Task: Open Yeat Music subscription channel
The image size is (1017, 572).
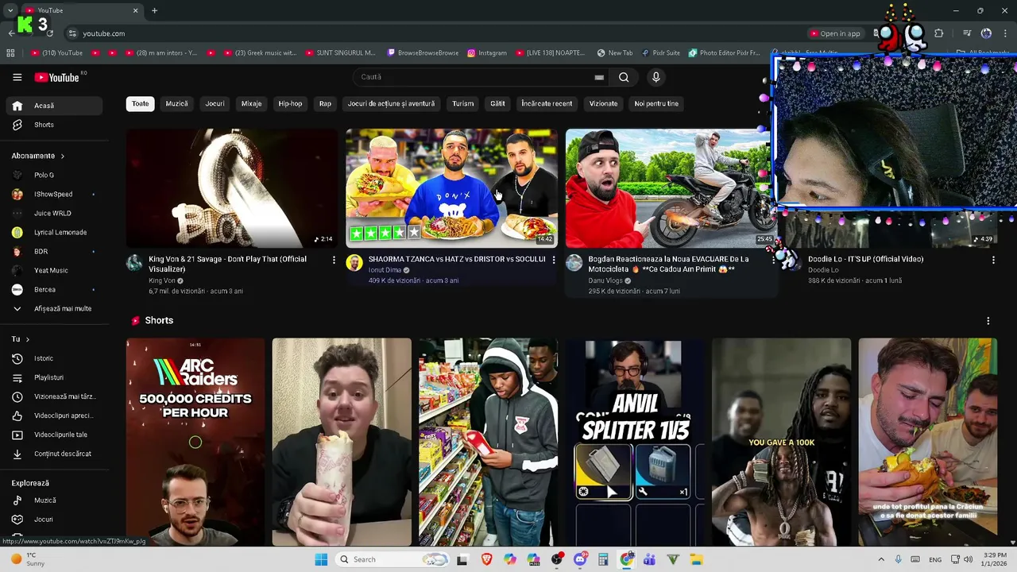Action: tap(54, 270)
